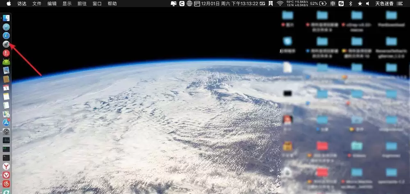Select the black rectangular desktop icon
Screen dimensions: 410x194
tap(288, 93)
